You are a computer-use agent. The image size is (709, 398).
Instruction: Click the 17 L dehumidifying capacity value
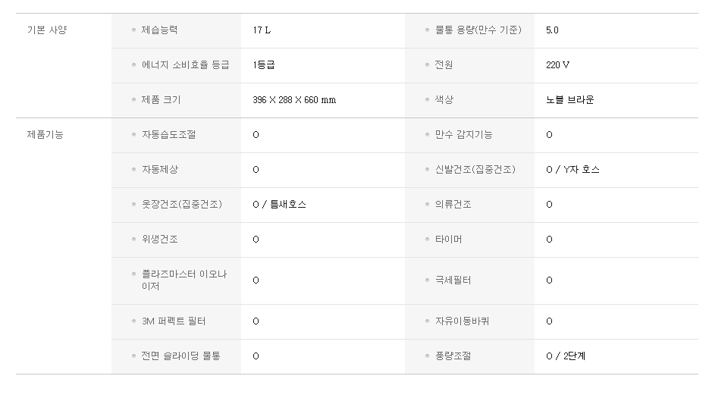[x=261, y=30]
